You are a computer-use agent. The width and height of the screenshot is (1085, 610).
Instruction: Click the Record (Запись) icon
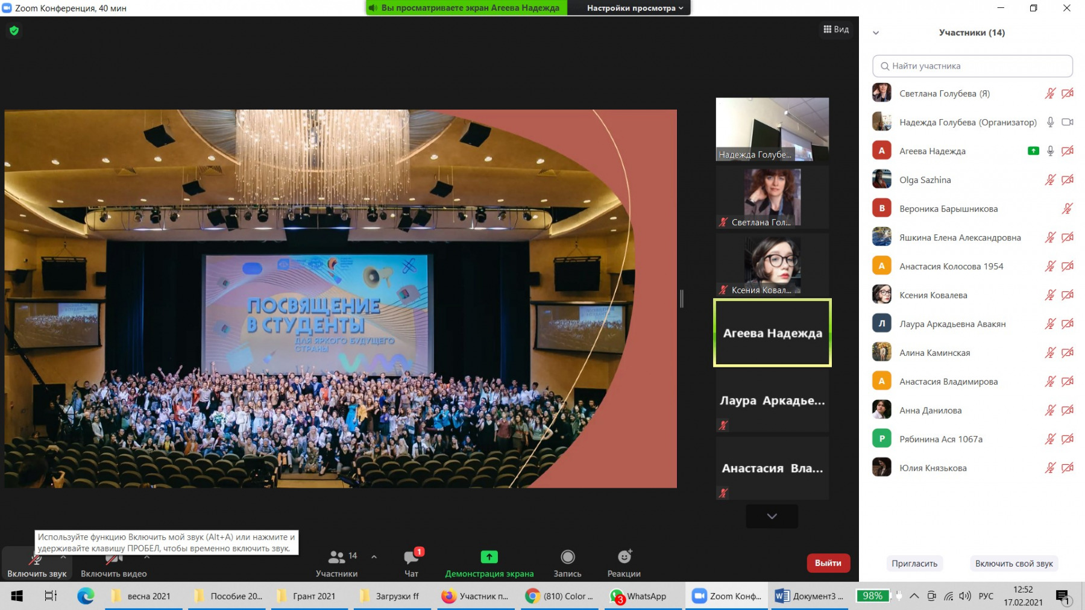click(567, 558)
